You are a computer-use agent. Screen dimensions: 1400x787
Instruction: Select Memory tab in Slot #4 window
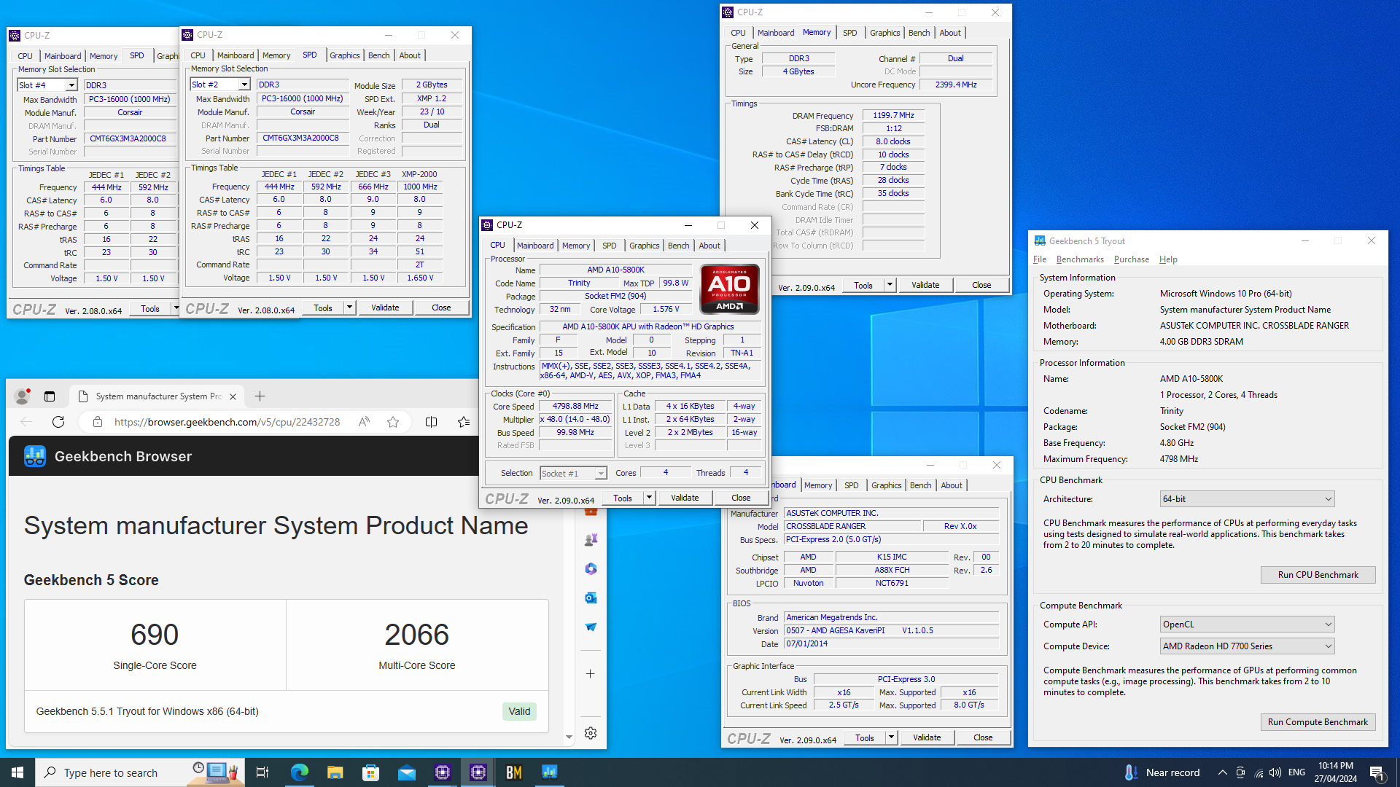click(104, 56)
